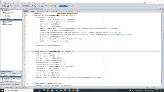Image resolution: width=164 pixels, height=92 pixels.
Task: Collapse the image-slider project node
Action: pos(1,11)
